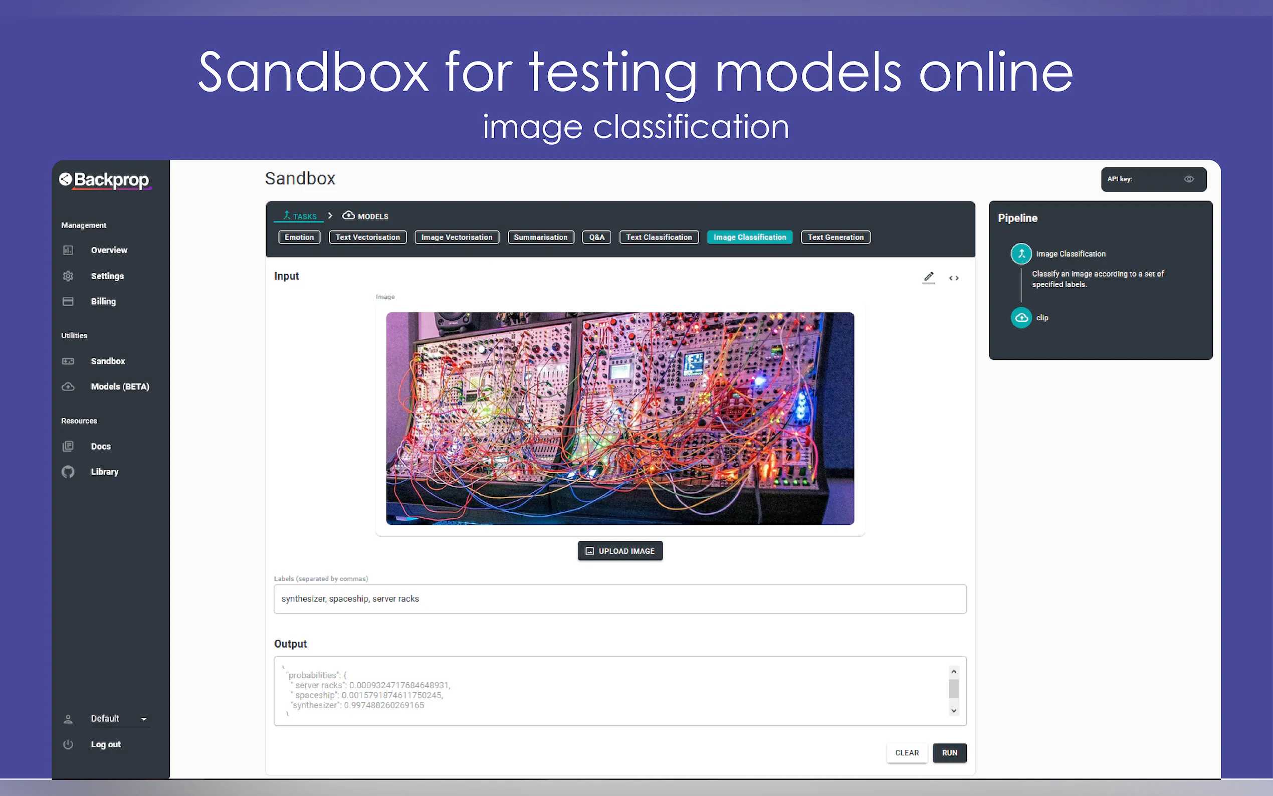
Task: Click the Upload Image button
Action: [619, 551]
